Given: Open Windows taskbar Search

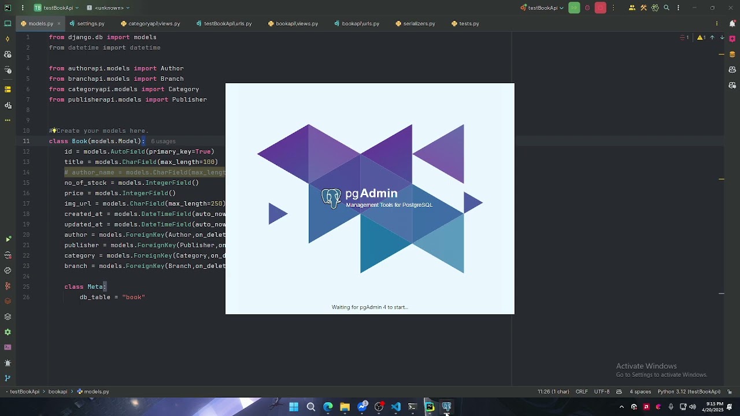Looking at the screenshot, I should 311,407.
